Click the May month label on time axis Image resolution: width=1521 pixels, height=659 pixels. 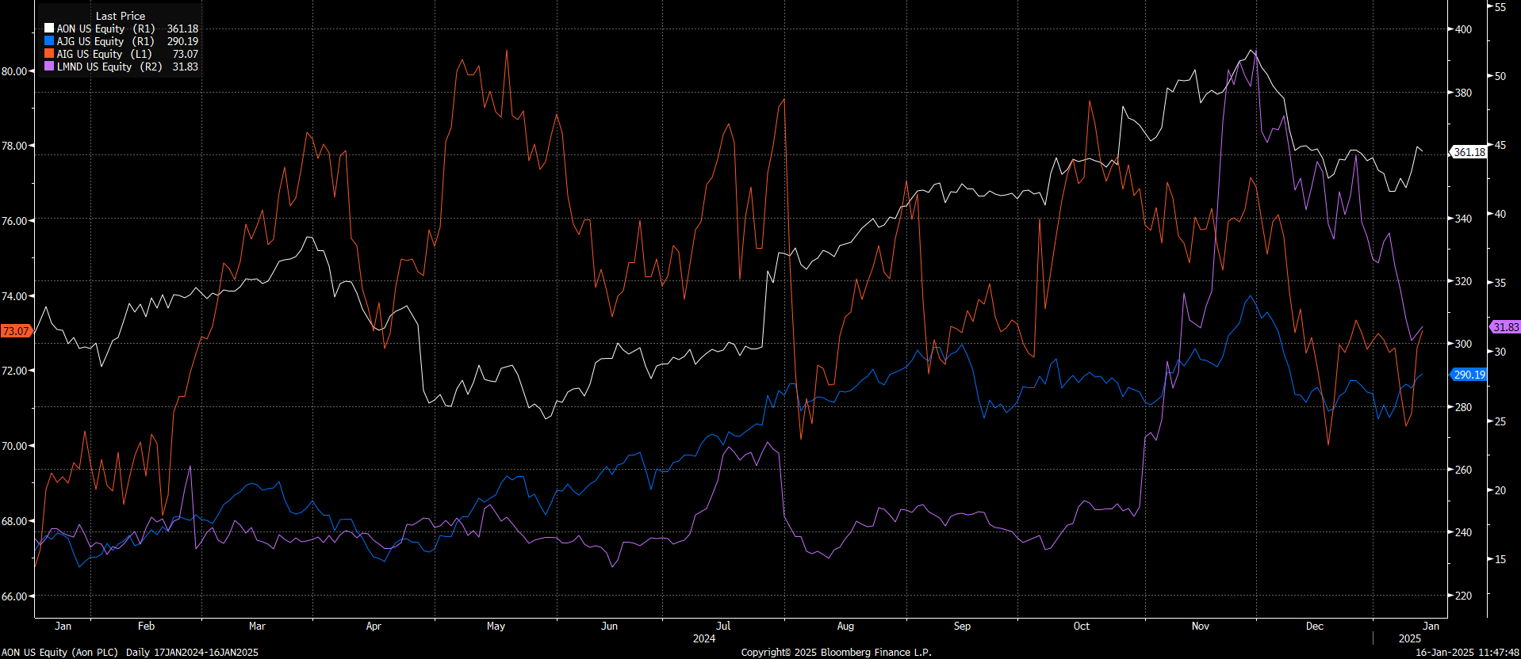[x=496, y=626]
